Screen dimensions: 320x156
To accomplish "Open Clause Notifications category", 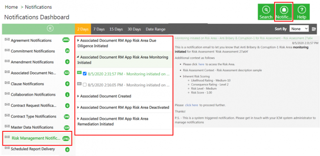I will pyautogui.click(x=27, y=84).
